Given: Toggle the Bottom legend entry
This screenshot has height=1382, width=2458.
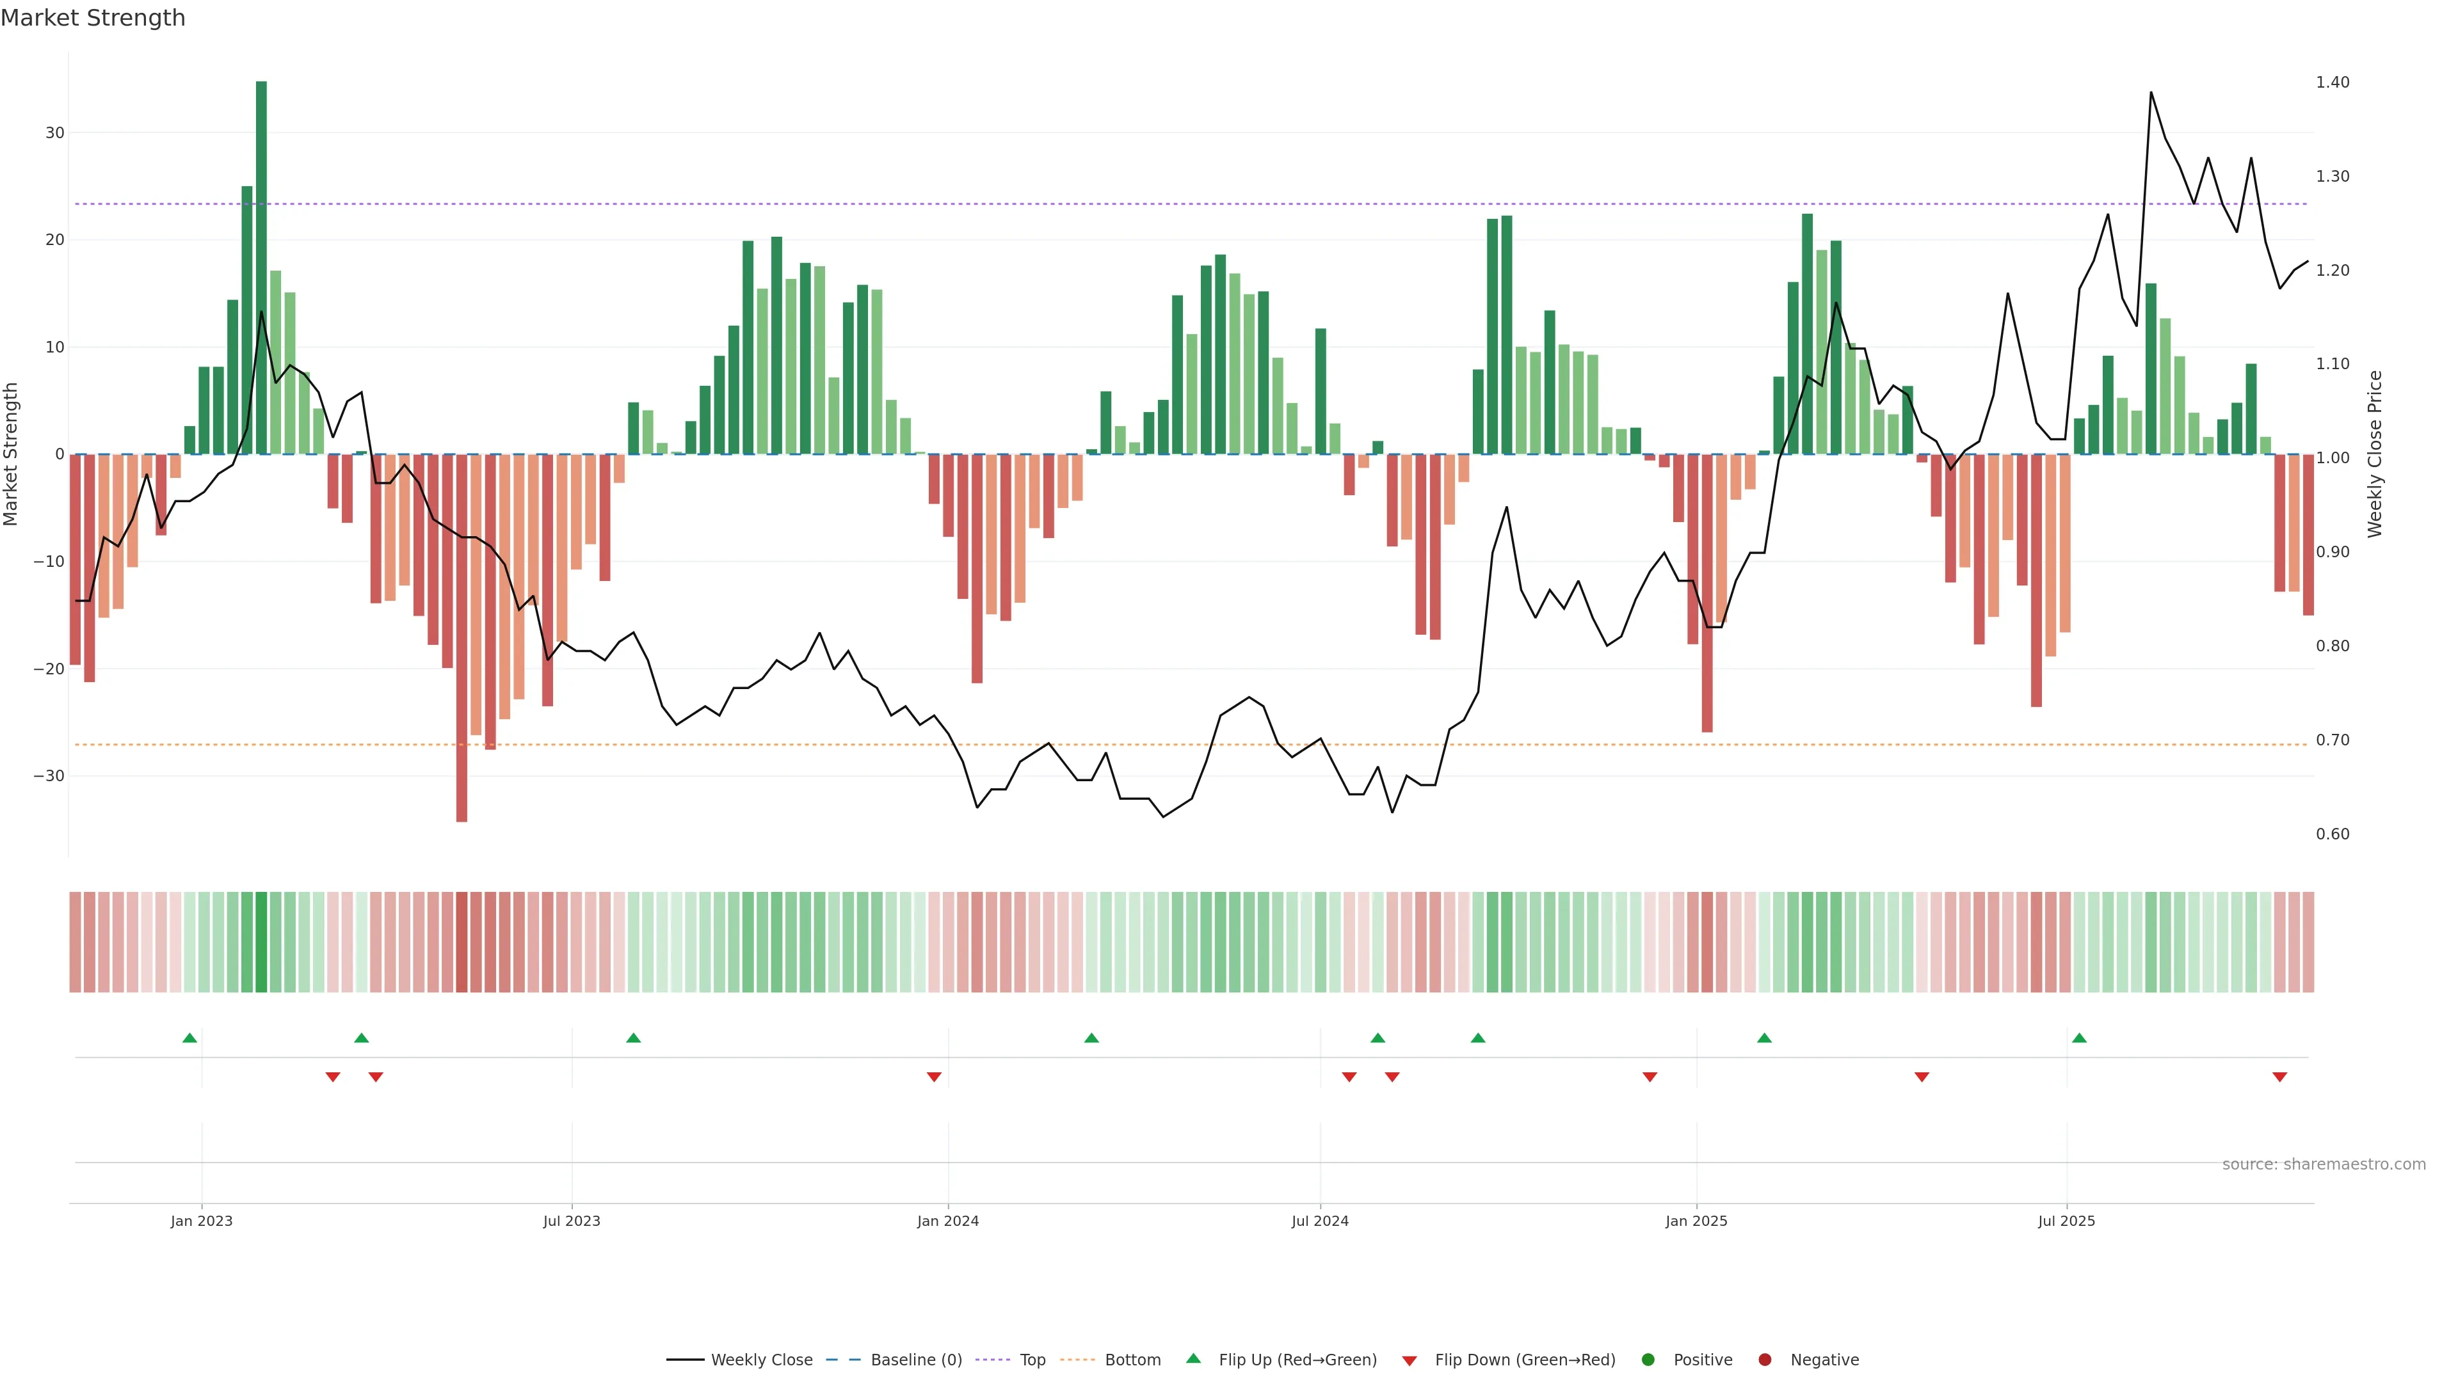Looking at the screenshot, I should coord(1132,1360).
